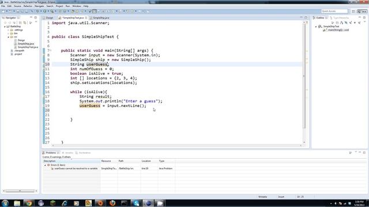Viewport: 369px width, 207px height.
Task: Click the Open Type toolbar icon
Action: 73,11
